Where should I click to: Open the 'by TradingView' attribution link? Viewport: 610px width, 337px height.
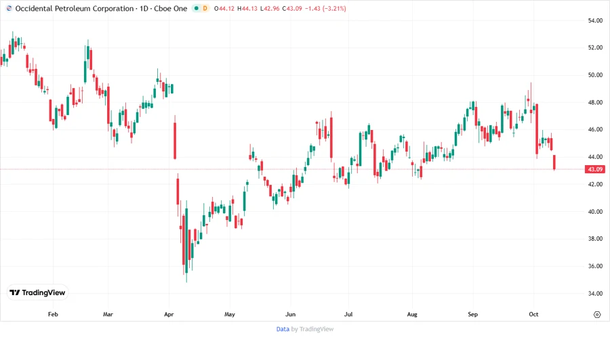tap(312, 329)
